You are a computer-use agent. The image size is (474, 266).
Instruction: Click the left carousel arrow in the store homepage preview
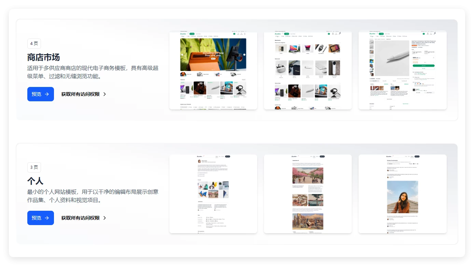point(182,55)
